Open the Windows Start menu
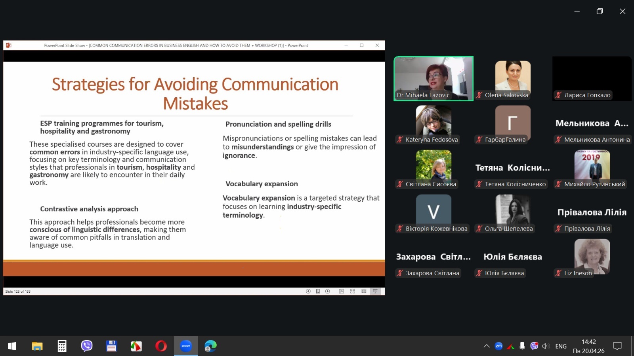 tap(12, 346)
